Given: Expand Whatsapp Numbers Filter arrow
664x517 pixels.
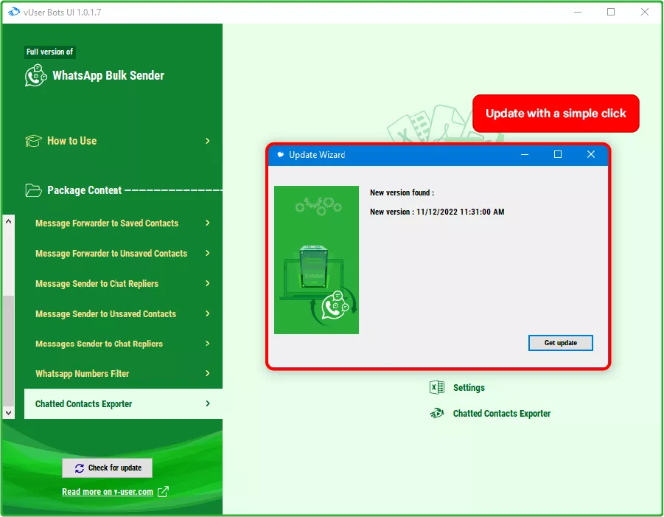Looking at the screenshot, I should 208,373.
